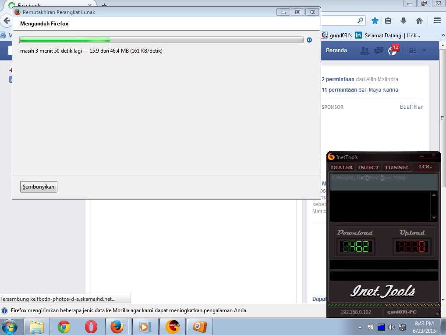The height and width of the screenshot is (335, 446).
Task: Click the search magnifier in the search box
Action: pyautogui.click(x=360, y=20)
